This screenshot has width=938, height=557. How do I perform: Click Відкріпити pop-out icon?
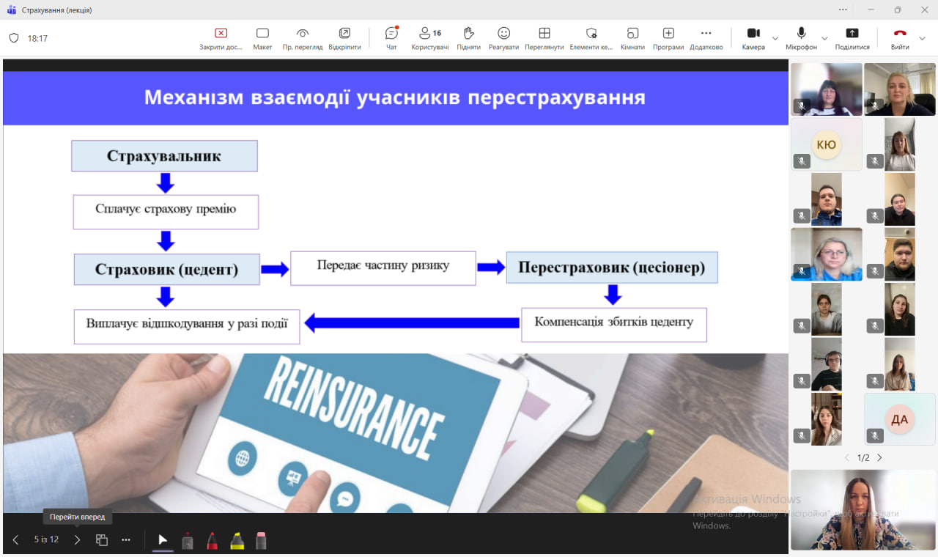[344, 37]
